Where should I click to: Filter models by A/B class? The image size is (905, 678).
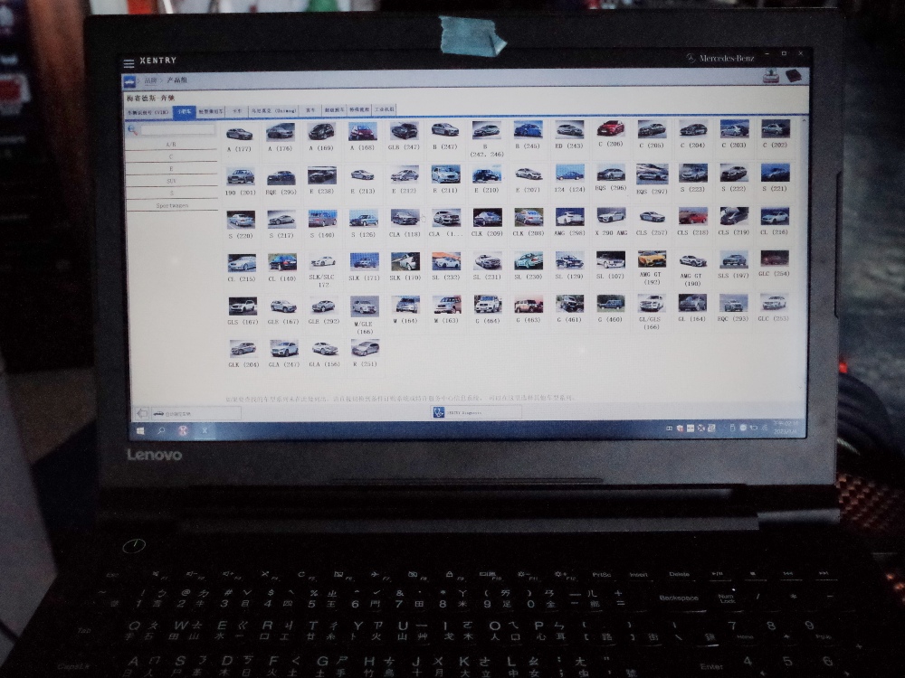pos(171,144)
